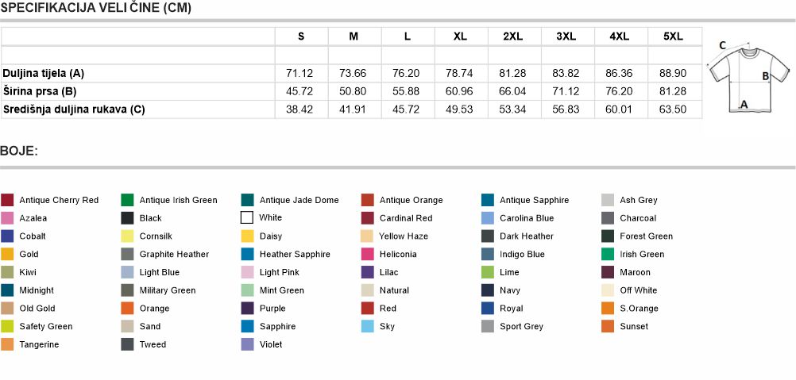
Task: Select the Military Green color label
Action: [x=167, y=290]
